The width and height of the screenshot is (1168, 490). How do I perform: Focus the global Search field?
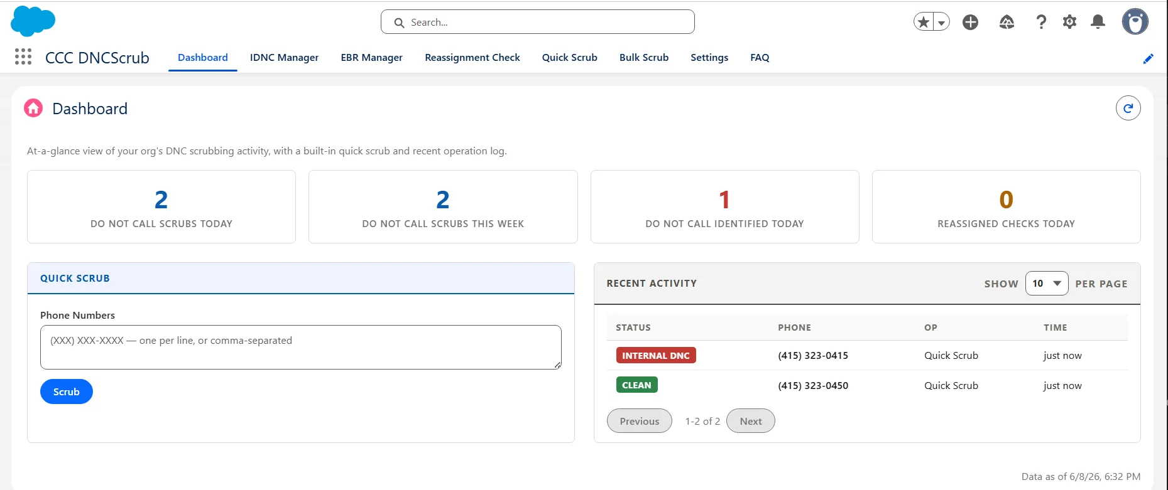(x=537, y=22)
